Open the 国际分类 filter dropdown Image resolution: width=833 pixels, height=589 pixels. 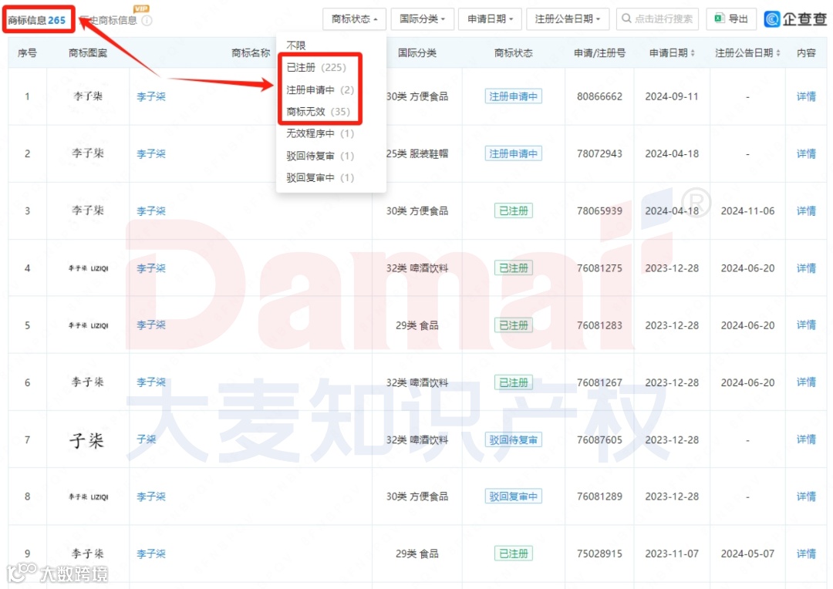[x=422, y=19]
